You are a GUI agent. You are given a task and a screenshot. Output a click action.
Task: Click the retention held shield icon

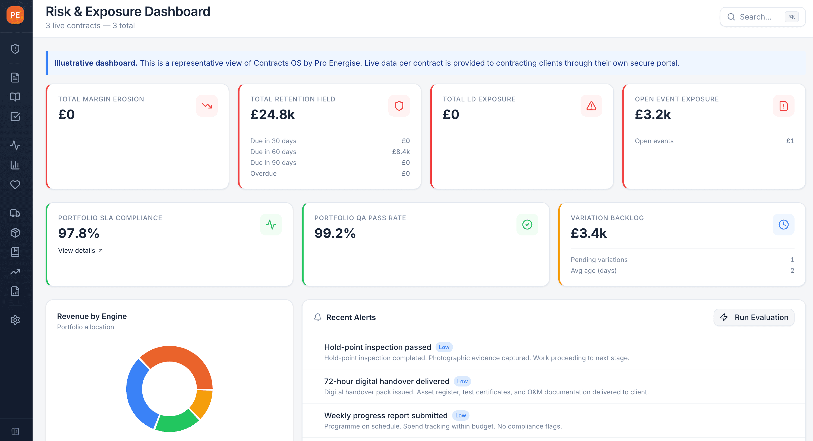[399, 106]
